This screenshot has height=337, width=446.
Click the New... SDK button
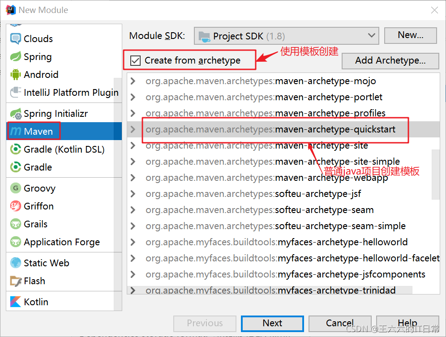410,35
